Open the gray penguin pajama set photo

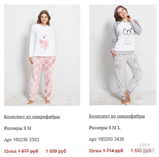click(x=123, y=55)
